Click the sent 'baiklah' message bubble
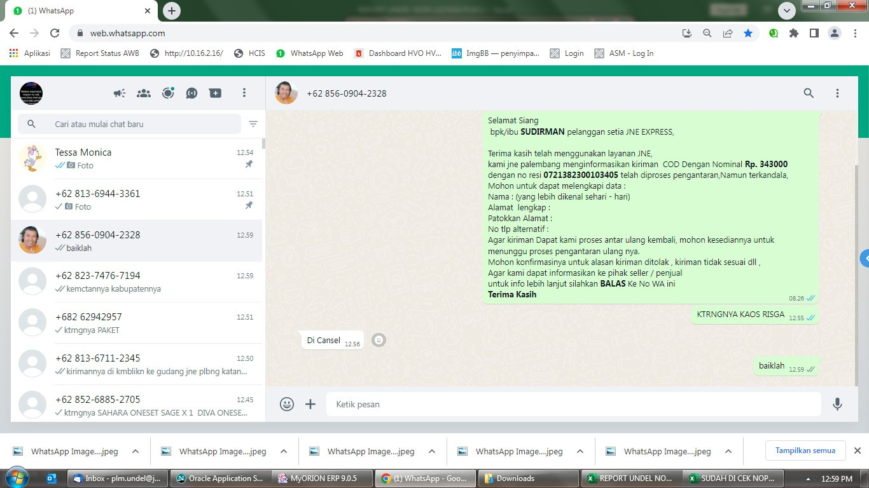 click(x=786, y=366)
